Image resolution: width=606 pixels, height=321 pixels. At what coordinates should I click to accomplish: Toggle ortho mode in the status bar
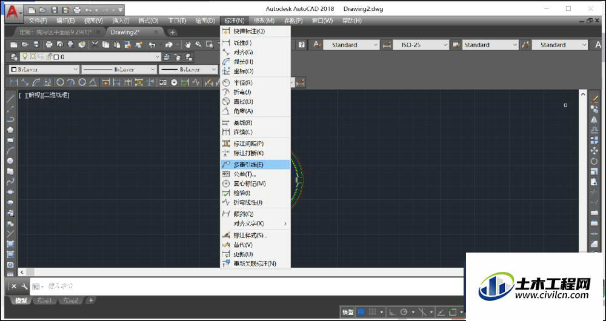pyautogui.click(x=392, y=312)
